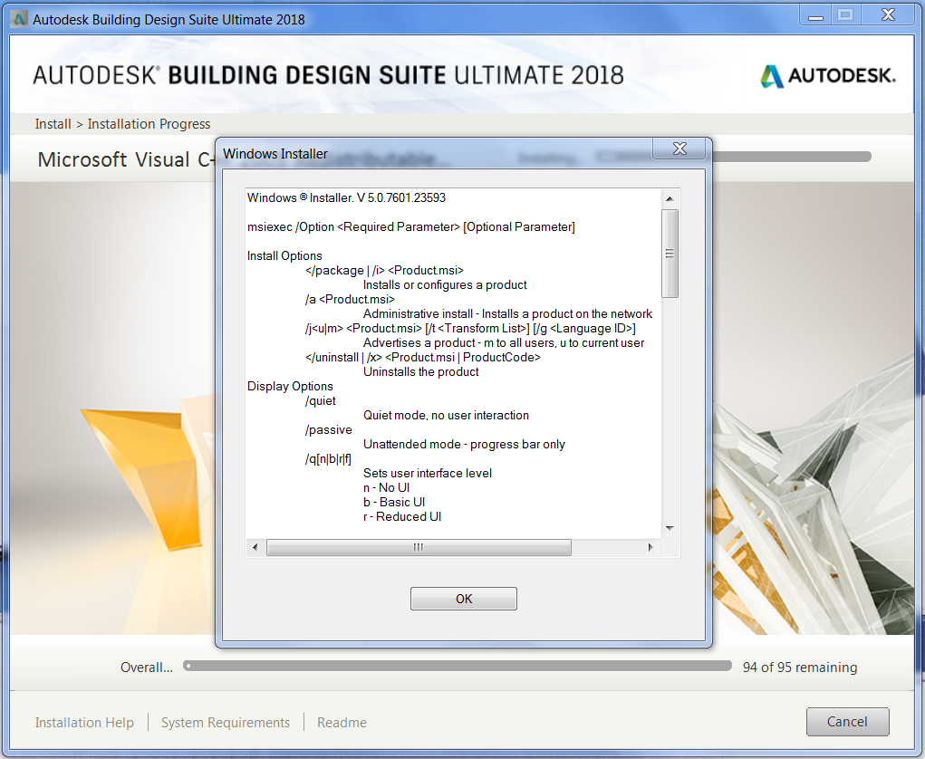The height and width of the screenshot is (759, 925).
Task: Click the Install breadcrumb text
Action: 53,124
